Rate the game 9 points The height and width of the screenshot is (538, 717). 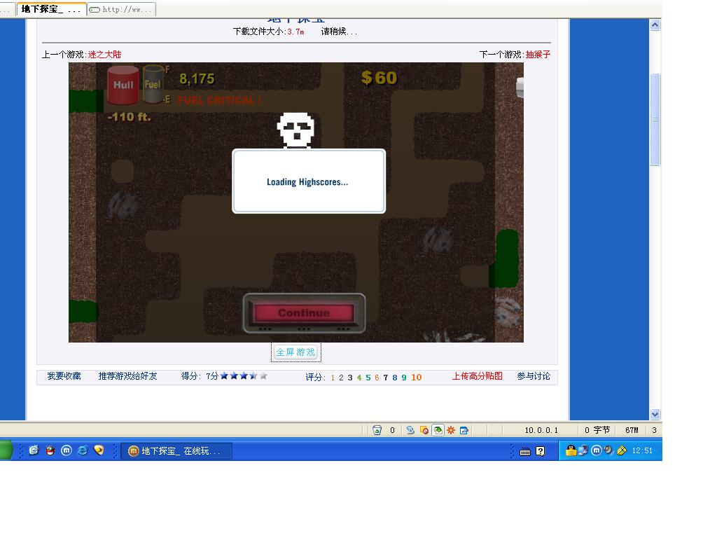(x=404, y=378)
